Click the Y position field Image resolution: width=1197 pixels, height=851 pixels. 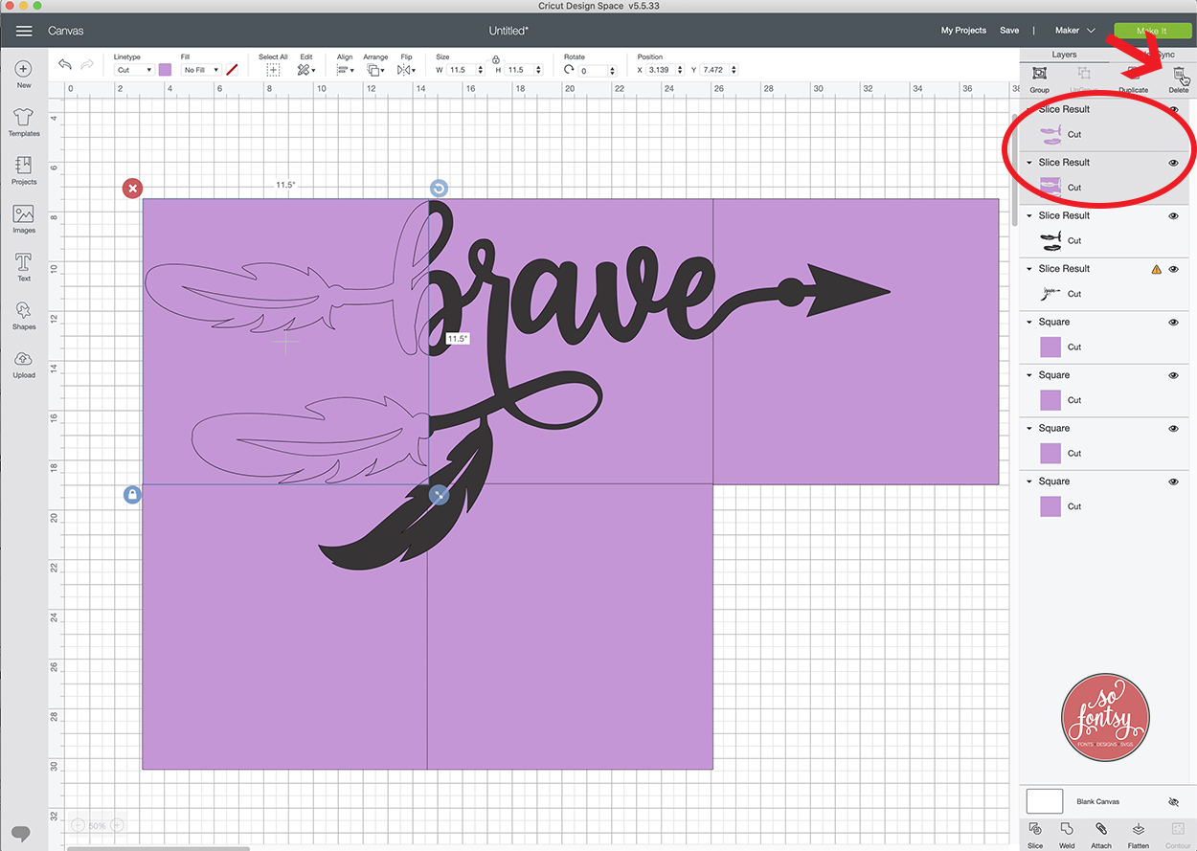(x=719, y=70)
